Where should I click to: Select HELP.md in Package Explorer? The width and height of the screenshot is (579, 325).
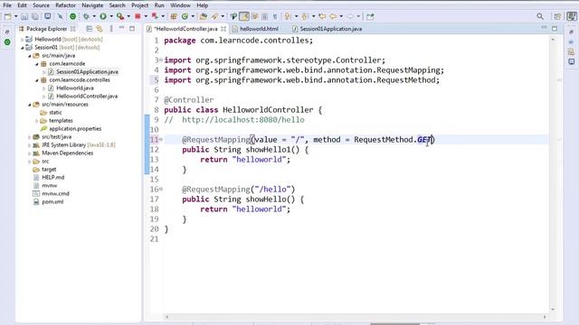(x=52, y=177)
